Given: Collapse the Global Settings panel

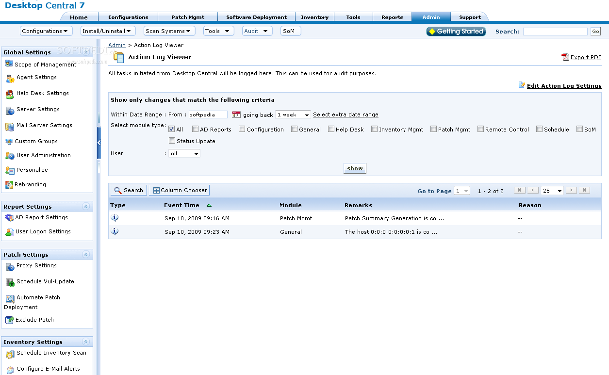Looking at the screenshot, I should (x=86, y=52).
